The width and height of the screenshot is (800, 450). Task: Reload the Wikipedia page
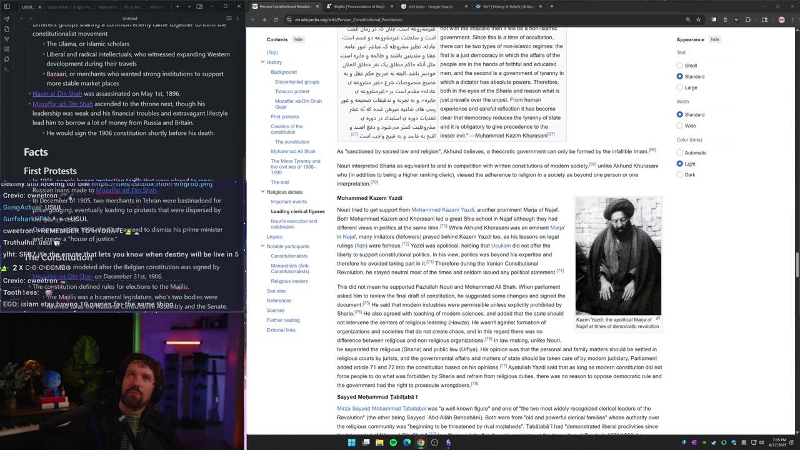pos(276,19)
